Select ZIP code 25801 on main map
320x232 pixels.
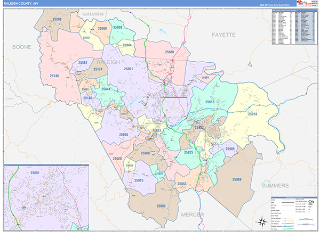pos(129,69)
